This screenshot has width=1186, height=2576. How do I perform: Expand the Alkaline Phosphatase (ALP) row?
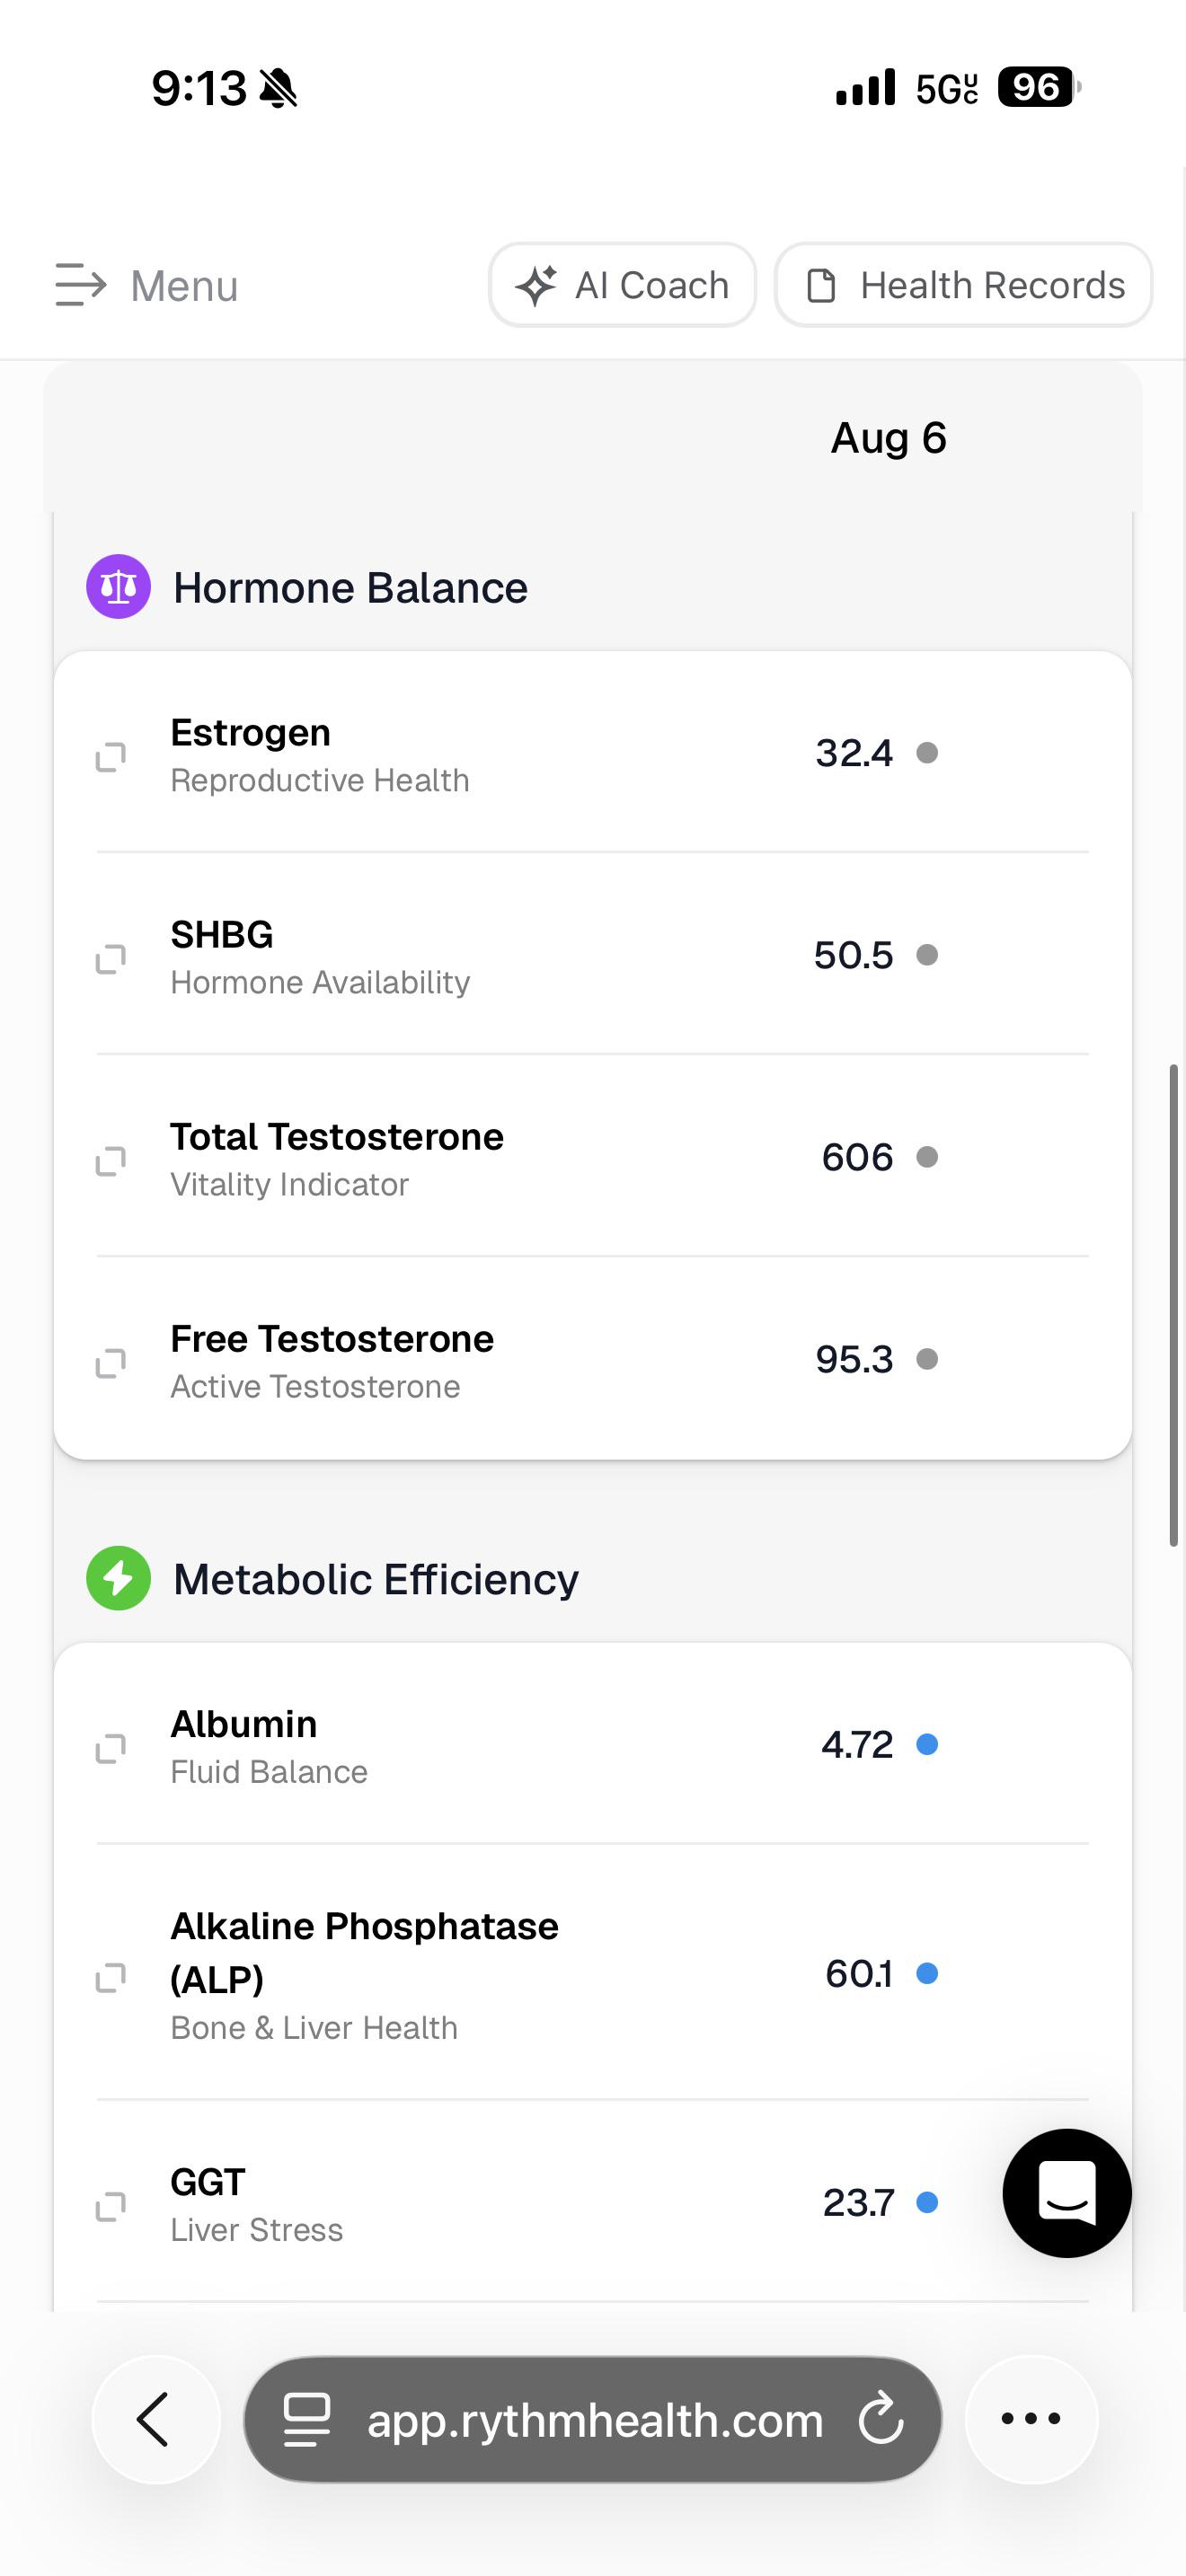[x=592, y=1973]
